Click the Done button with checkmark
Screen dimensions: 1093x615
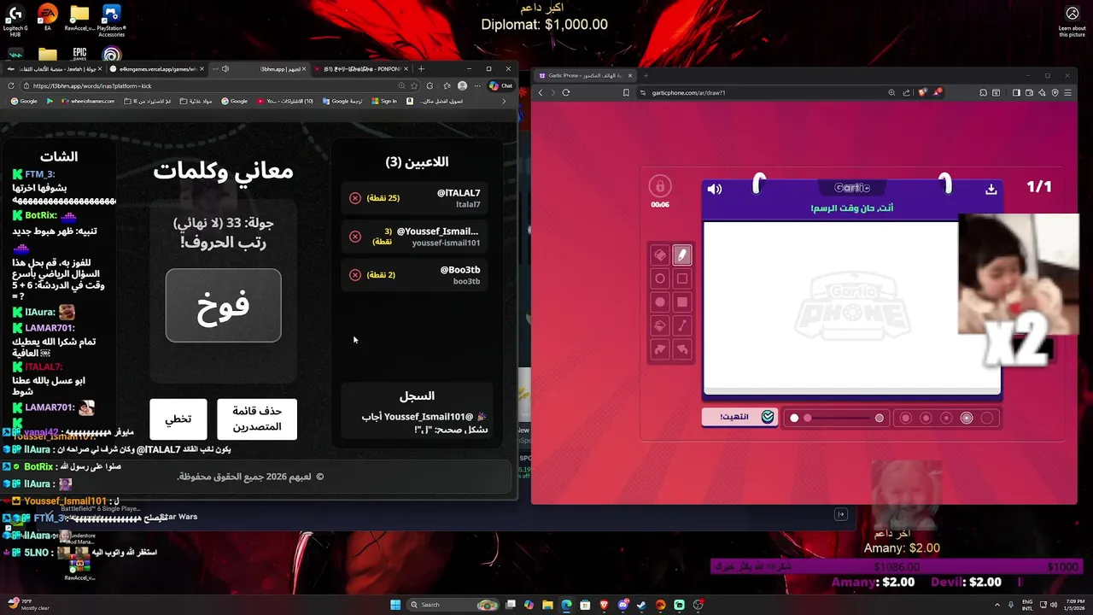739,417
